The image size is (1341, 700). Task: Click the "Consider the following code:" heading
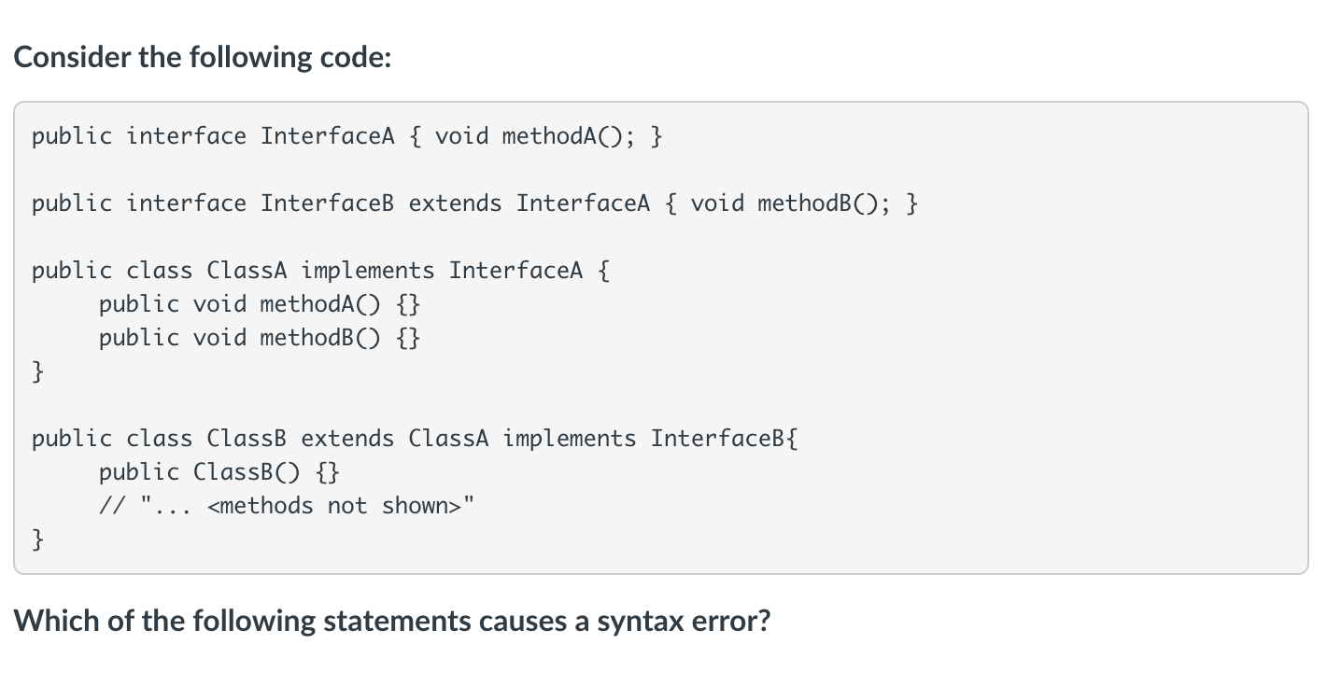coord(203,58)
